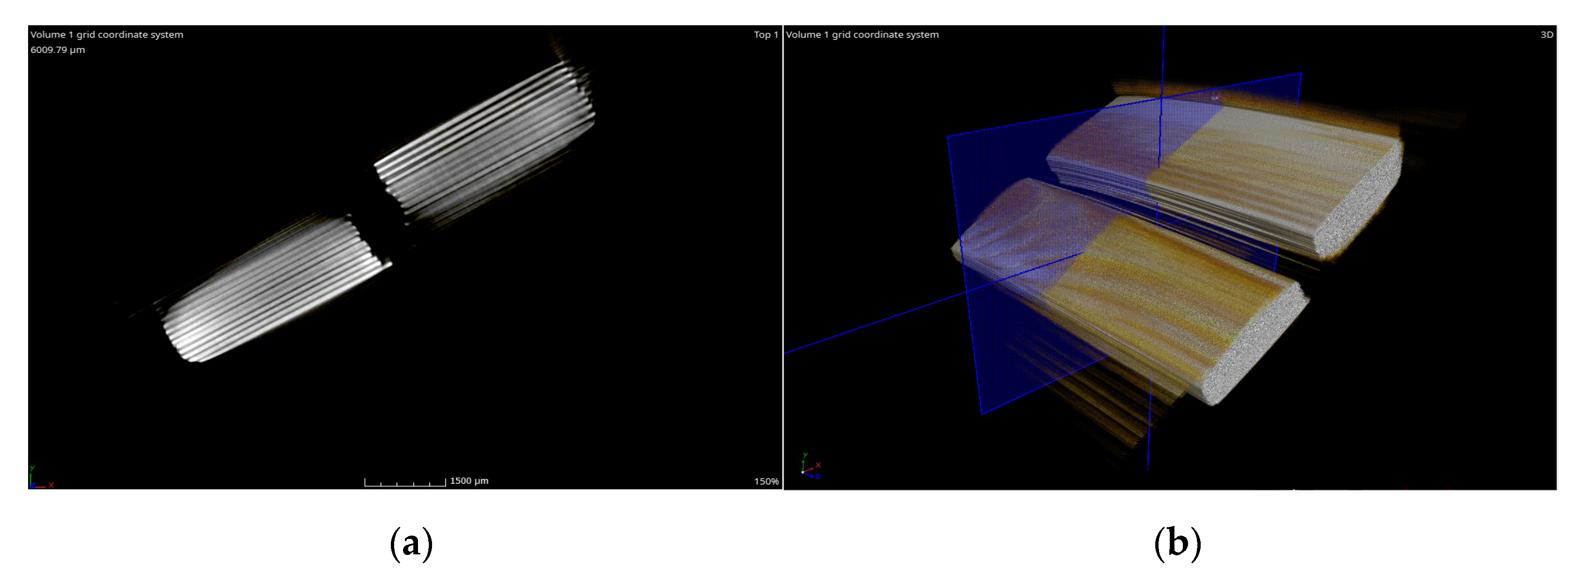Viewport: 1577px width, 574px height.
Task: Click the 6009.79 µm slice position value
Action: click(x=58, y=50)
